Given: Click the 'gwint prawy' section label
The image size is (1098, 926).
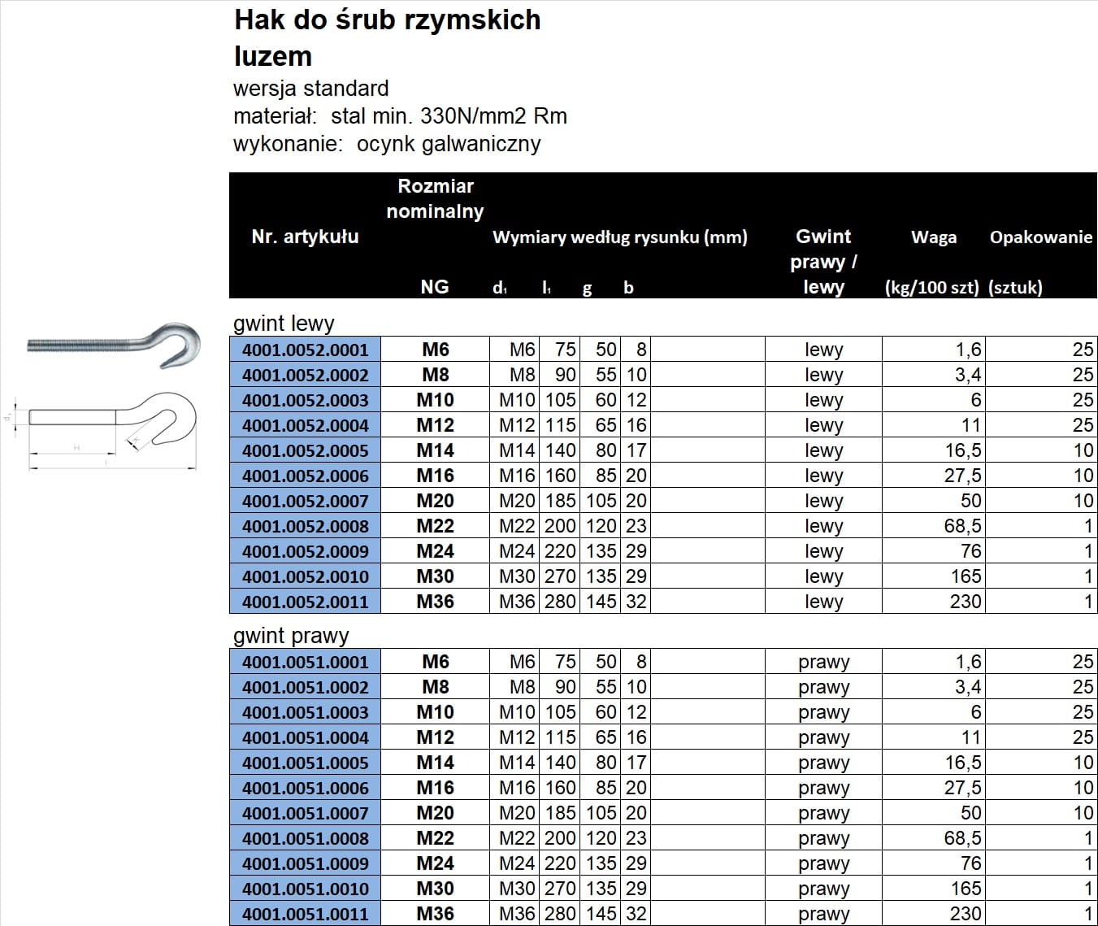Looking at the screenshot, I should pos(291,636).
